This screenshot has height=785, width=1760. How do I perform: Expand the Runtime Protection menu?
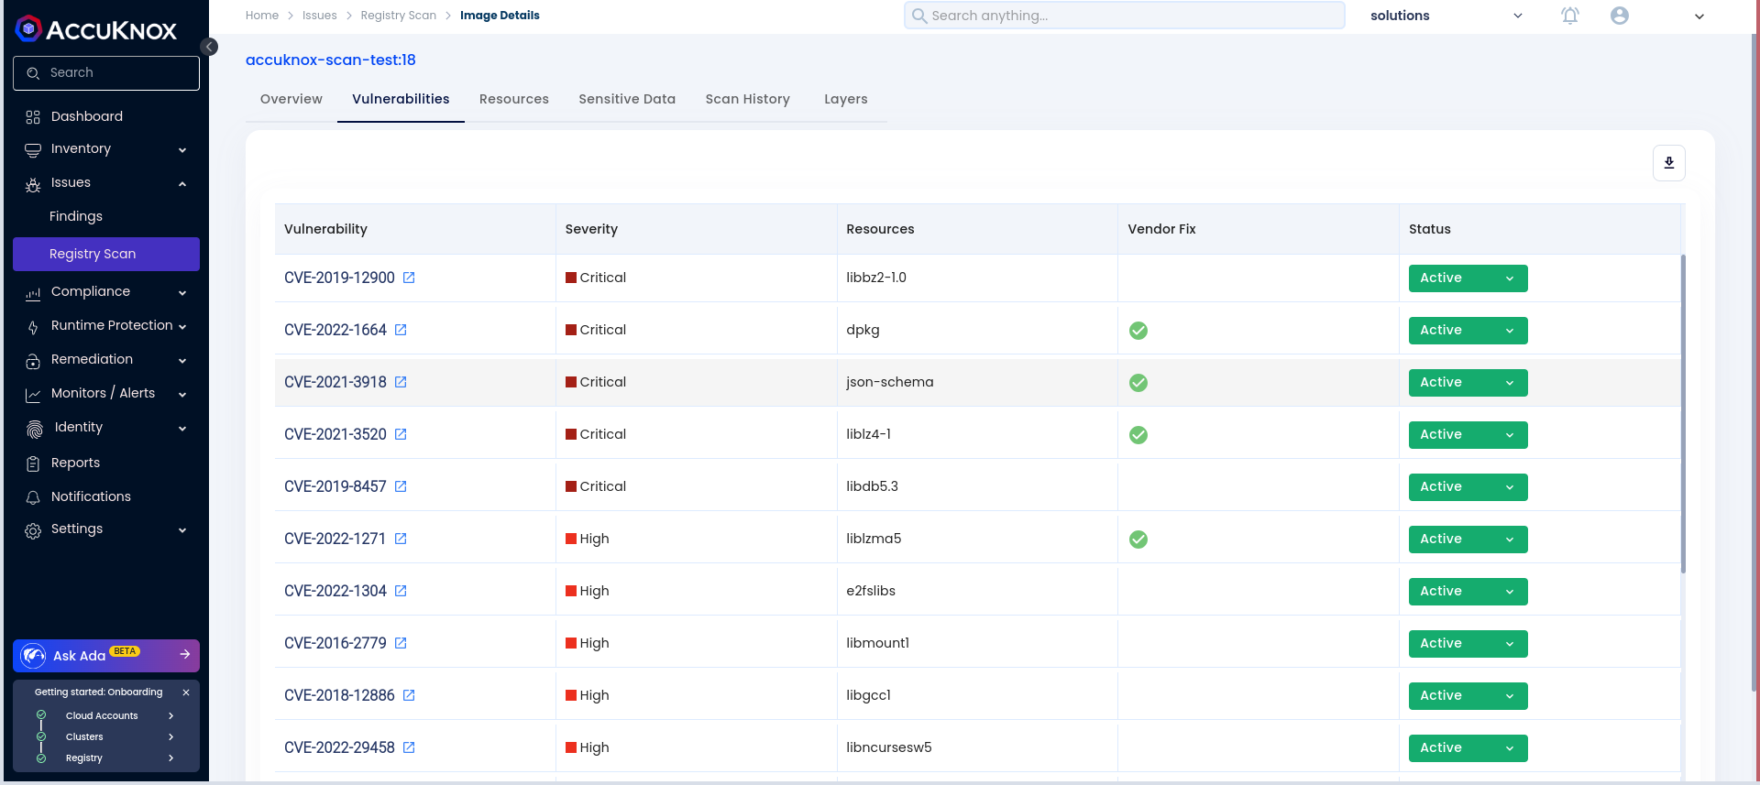[106, 326]
